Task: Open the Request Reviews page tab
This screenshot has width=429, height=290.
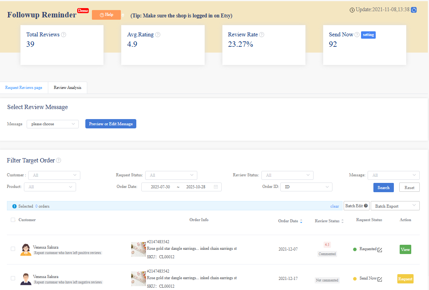Action: [24, 87]
